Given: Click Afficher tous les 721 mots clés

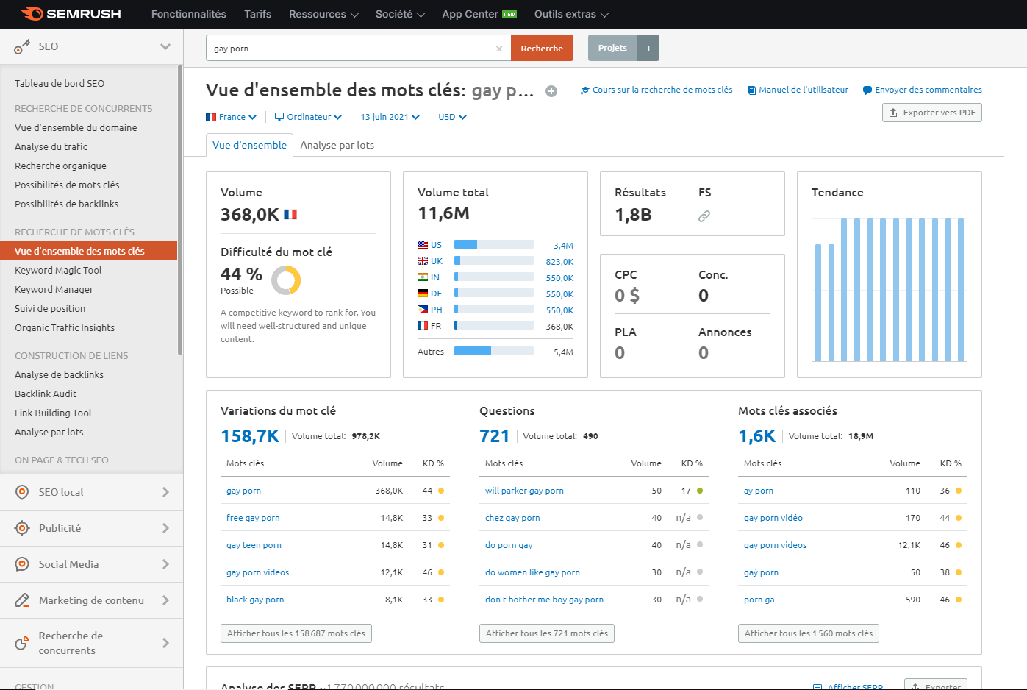Looking at the screenshot, I should click(x=546, y=633).
